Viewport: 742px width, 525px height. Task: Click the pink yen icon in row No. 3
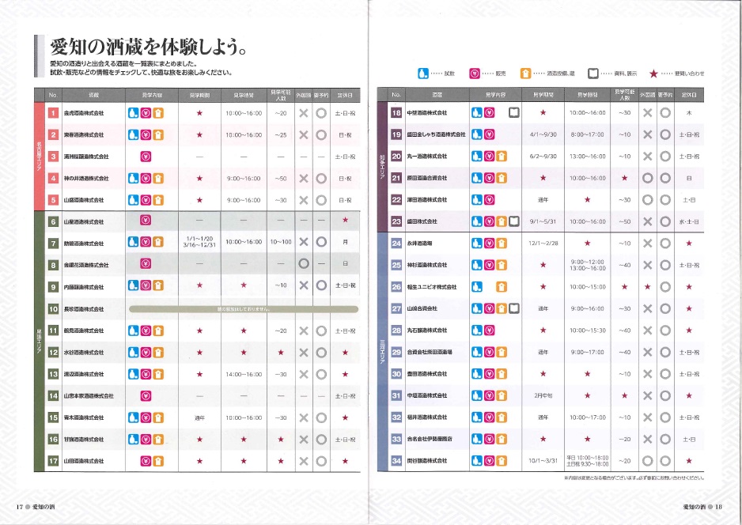point(146,157)
